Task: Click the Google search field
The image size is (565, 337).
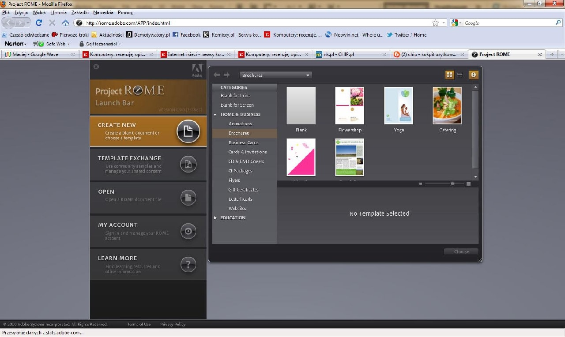Action: (x=508, y=23)
